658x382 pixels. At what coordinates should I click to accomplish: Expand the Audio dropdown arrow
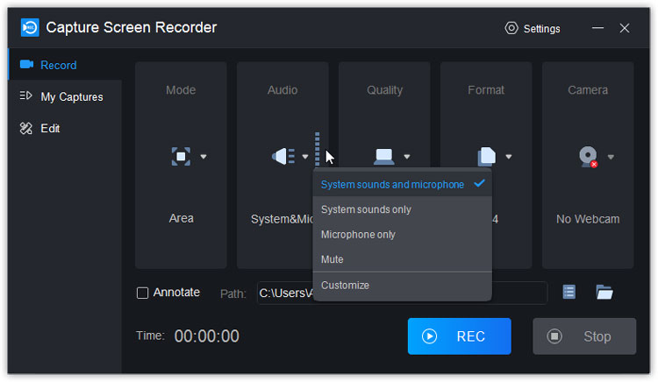305,157
